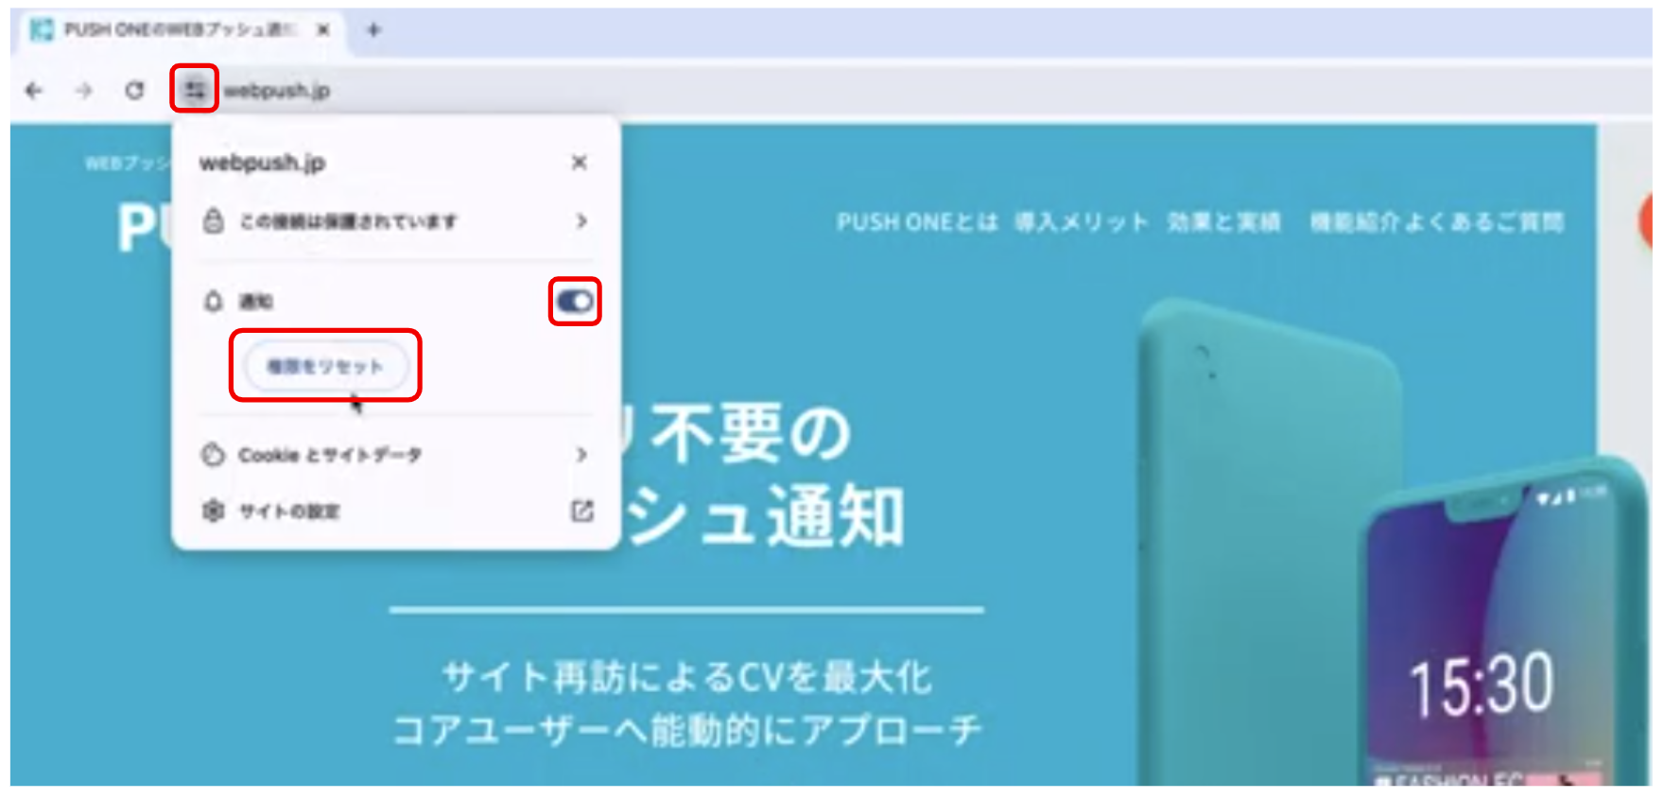Close the PUSH ONE browser tab
This screenshot has width=1664, height=799.
click(323, 30)
